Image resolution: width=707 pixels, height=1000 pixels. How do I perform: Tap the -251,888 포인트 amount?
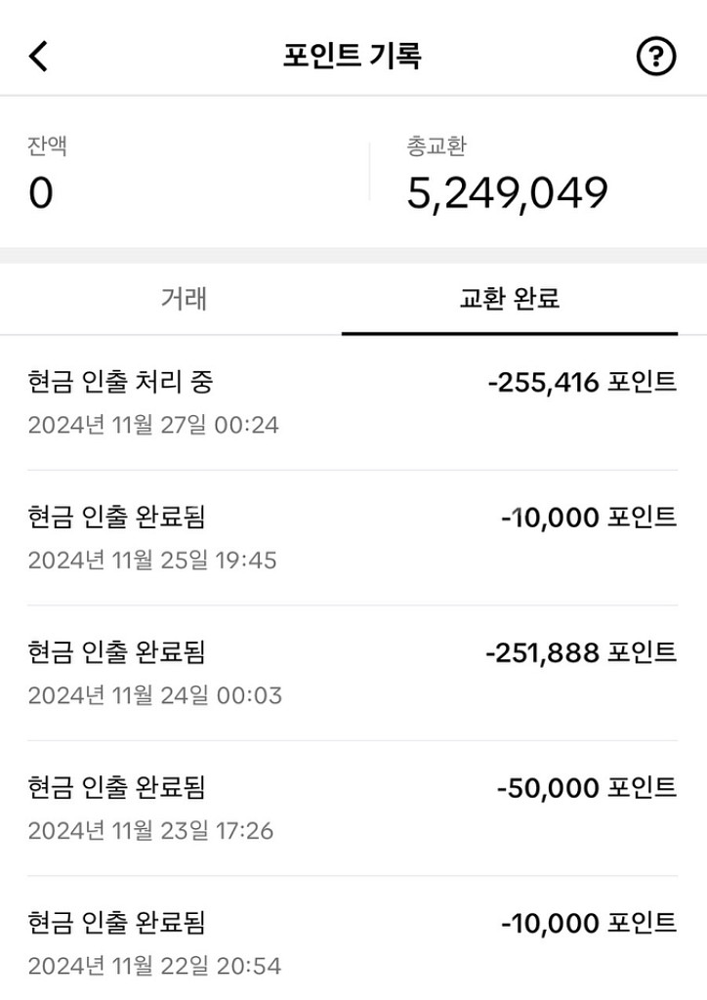[x=581, y=652]
